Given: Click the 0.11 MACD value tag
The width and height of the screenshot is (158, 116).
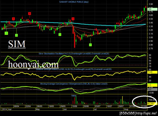Looking at the screenshot, I should pyautogui.click(x=152, y=85).
